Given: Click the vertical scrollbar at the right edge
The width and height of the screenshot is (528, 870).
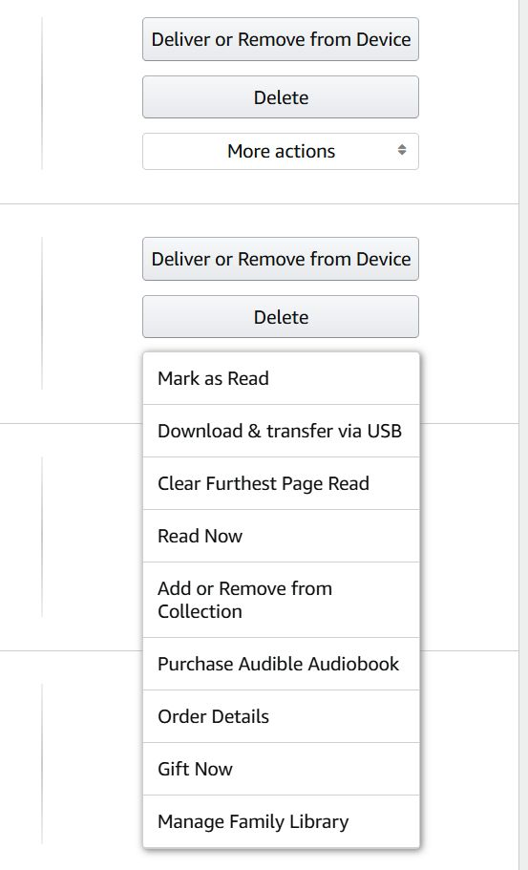Looking at the screenshot, I should (523, 435).
